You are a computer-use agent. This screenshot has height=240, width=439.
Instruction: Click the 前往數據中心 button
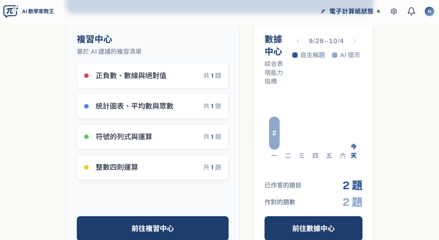point(313,228)
